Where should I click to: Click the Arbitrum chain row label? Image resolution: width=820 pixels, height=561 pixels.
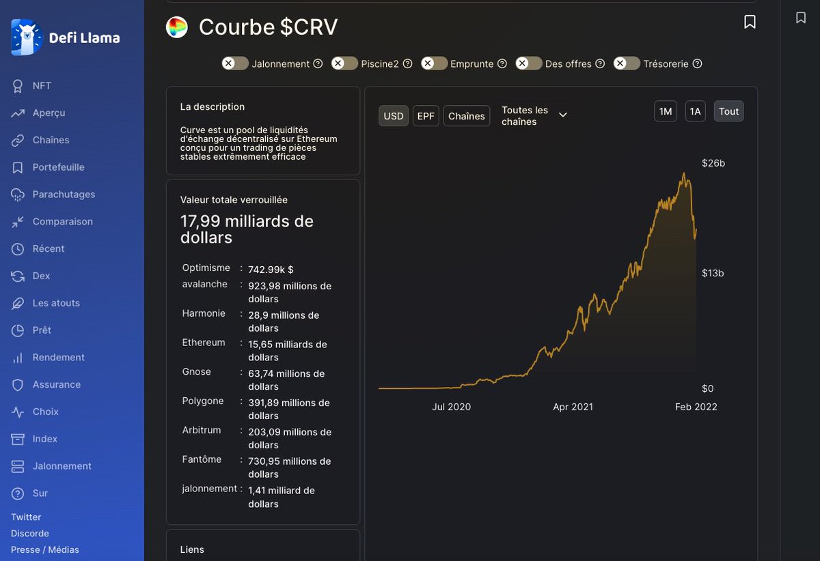[202, 430]
